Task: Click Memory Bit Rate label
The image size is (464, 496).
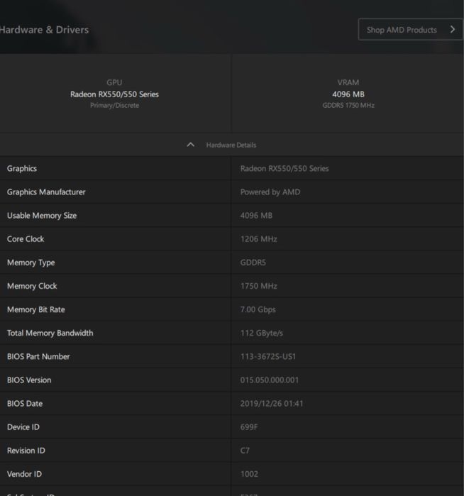Action: point(36,309)
